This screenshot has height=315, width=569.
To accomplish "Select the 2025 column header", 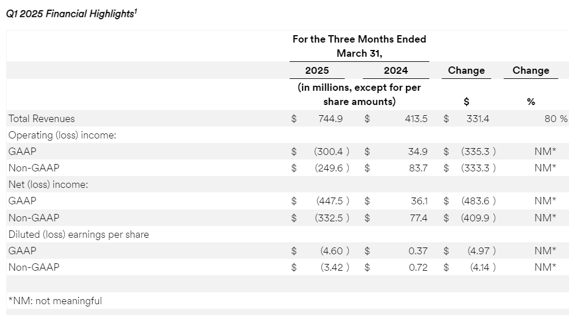I will [x=317, y=70].
